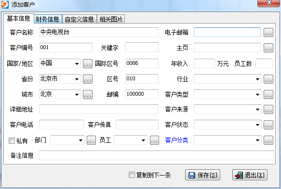281x189 pixels.
Task: Expand the 城市 dropdown showing 北京
Action: point(77,94)
